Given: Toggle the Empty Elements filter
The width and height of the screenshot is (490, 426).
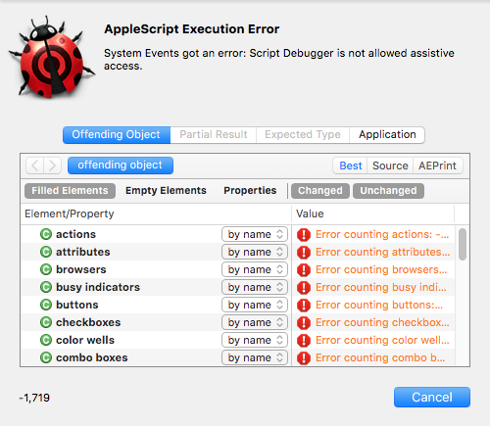Looking at the screenshot, I should point(166,191).
